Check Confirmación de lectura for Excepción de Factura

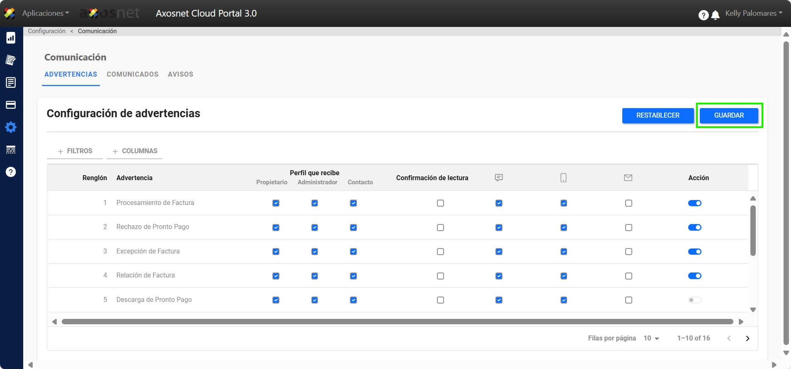pos(440,252)
